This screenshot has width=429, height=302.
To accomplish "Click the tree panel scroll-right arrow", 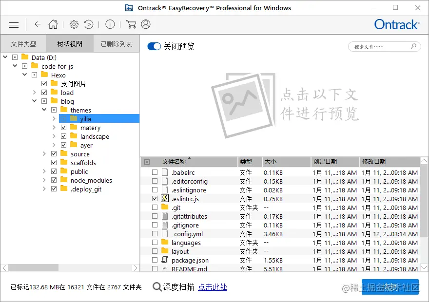I will (x=136, y=267).
